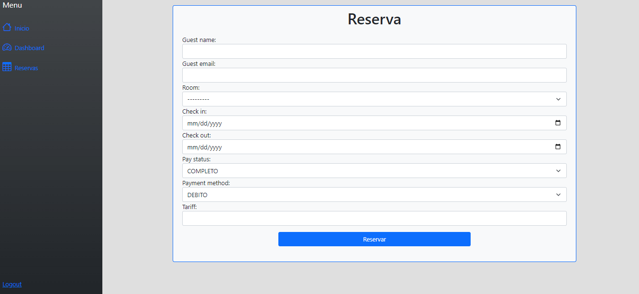The width and height of the screenshot is (639, 294).
Task: Click the chevron on the Payment method selector
Action: 558,194
